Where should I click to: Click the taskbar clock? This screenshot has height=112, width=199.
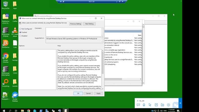171,110
